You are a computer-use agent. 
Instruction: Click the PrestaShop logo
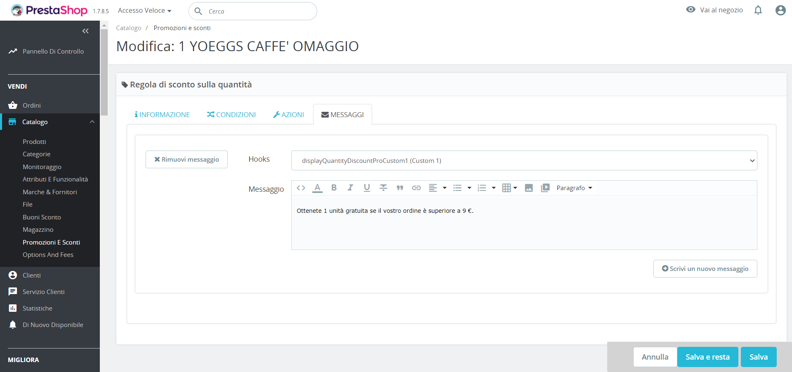click(49, 10)
